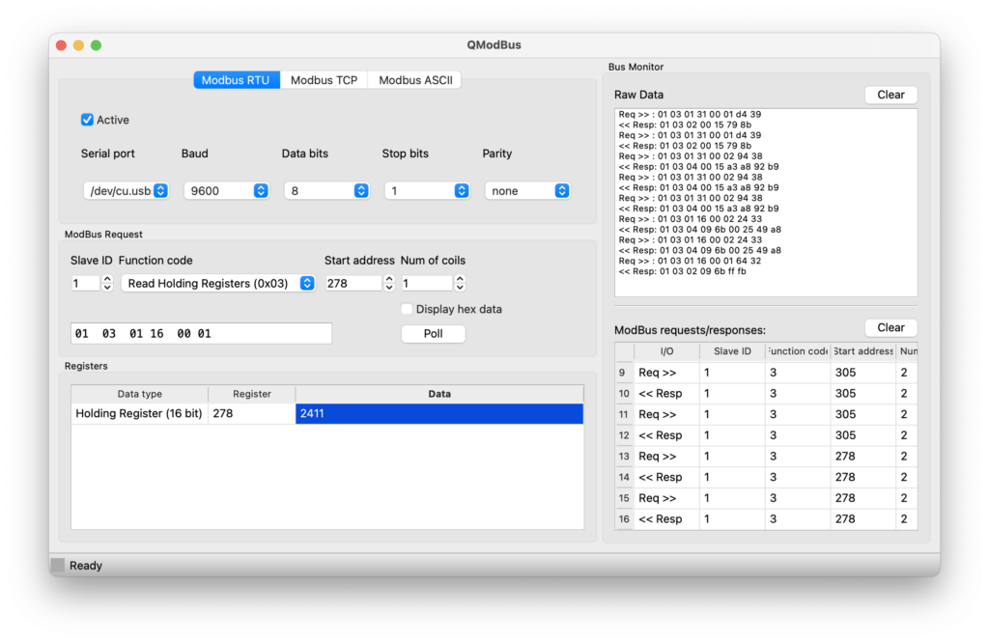
Task: Open the Parity dropdown
Action: point(528,191)
